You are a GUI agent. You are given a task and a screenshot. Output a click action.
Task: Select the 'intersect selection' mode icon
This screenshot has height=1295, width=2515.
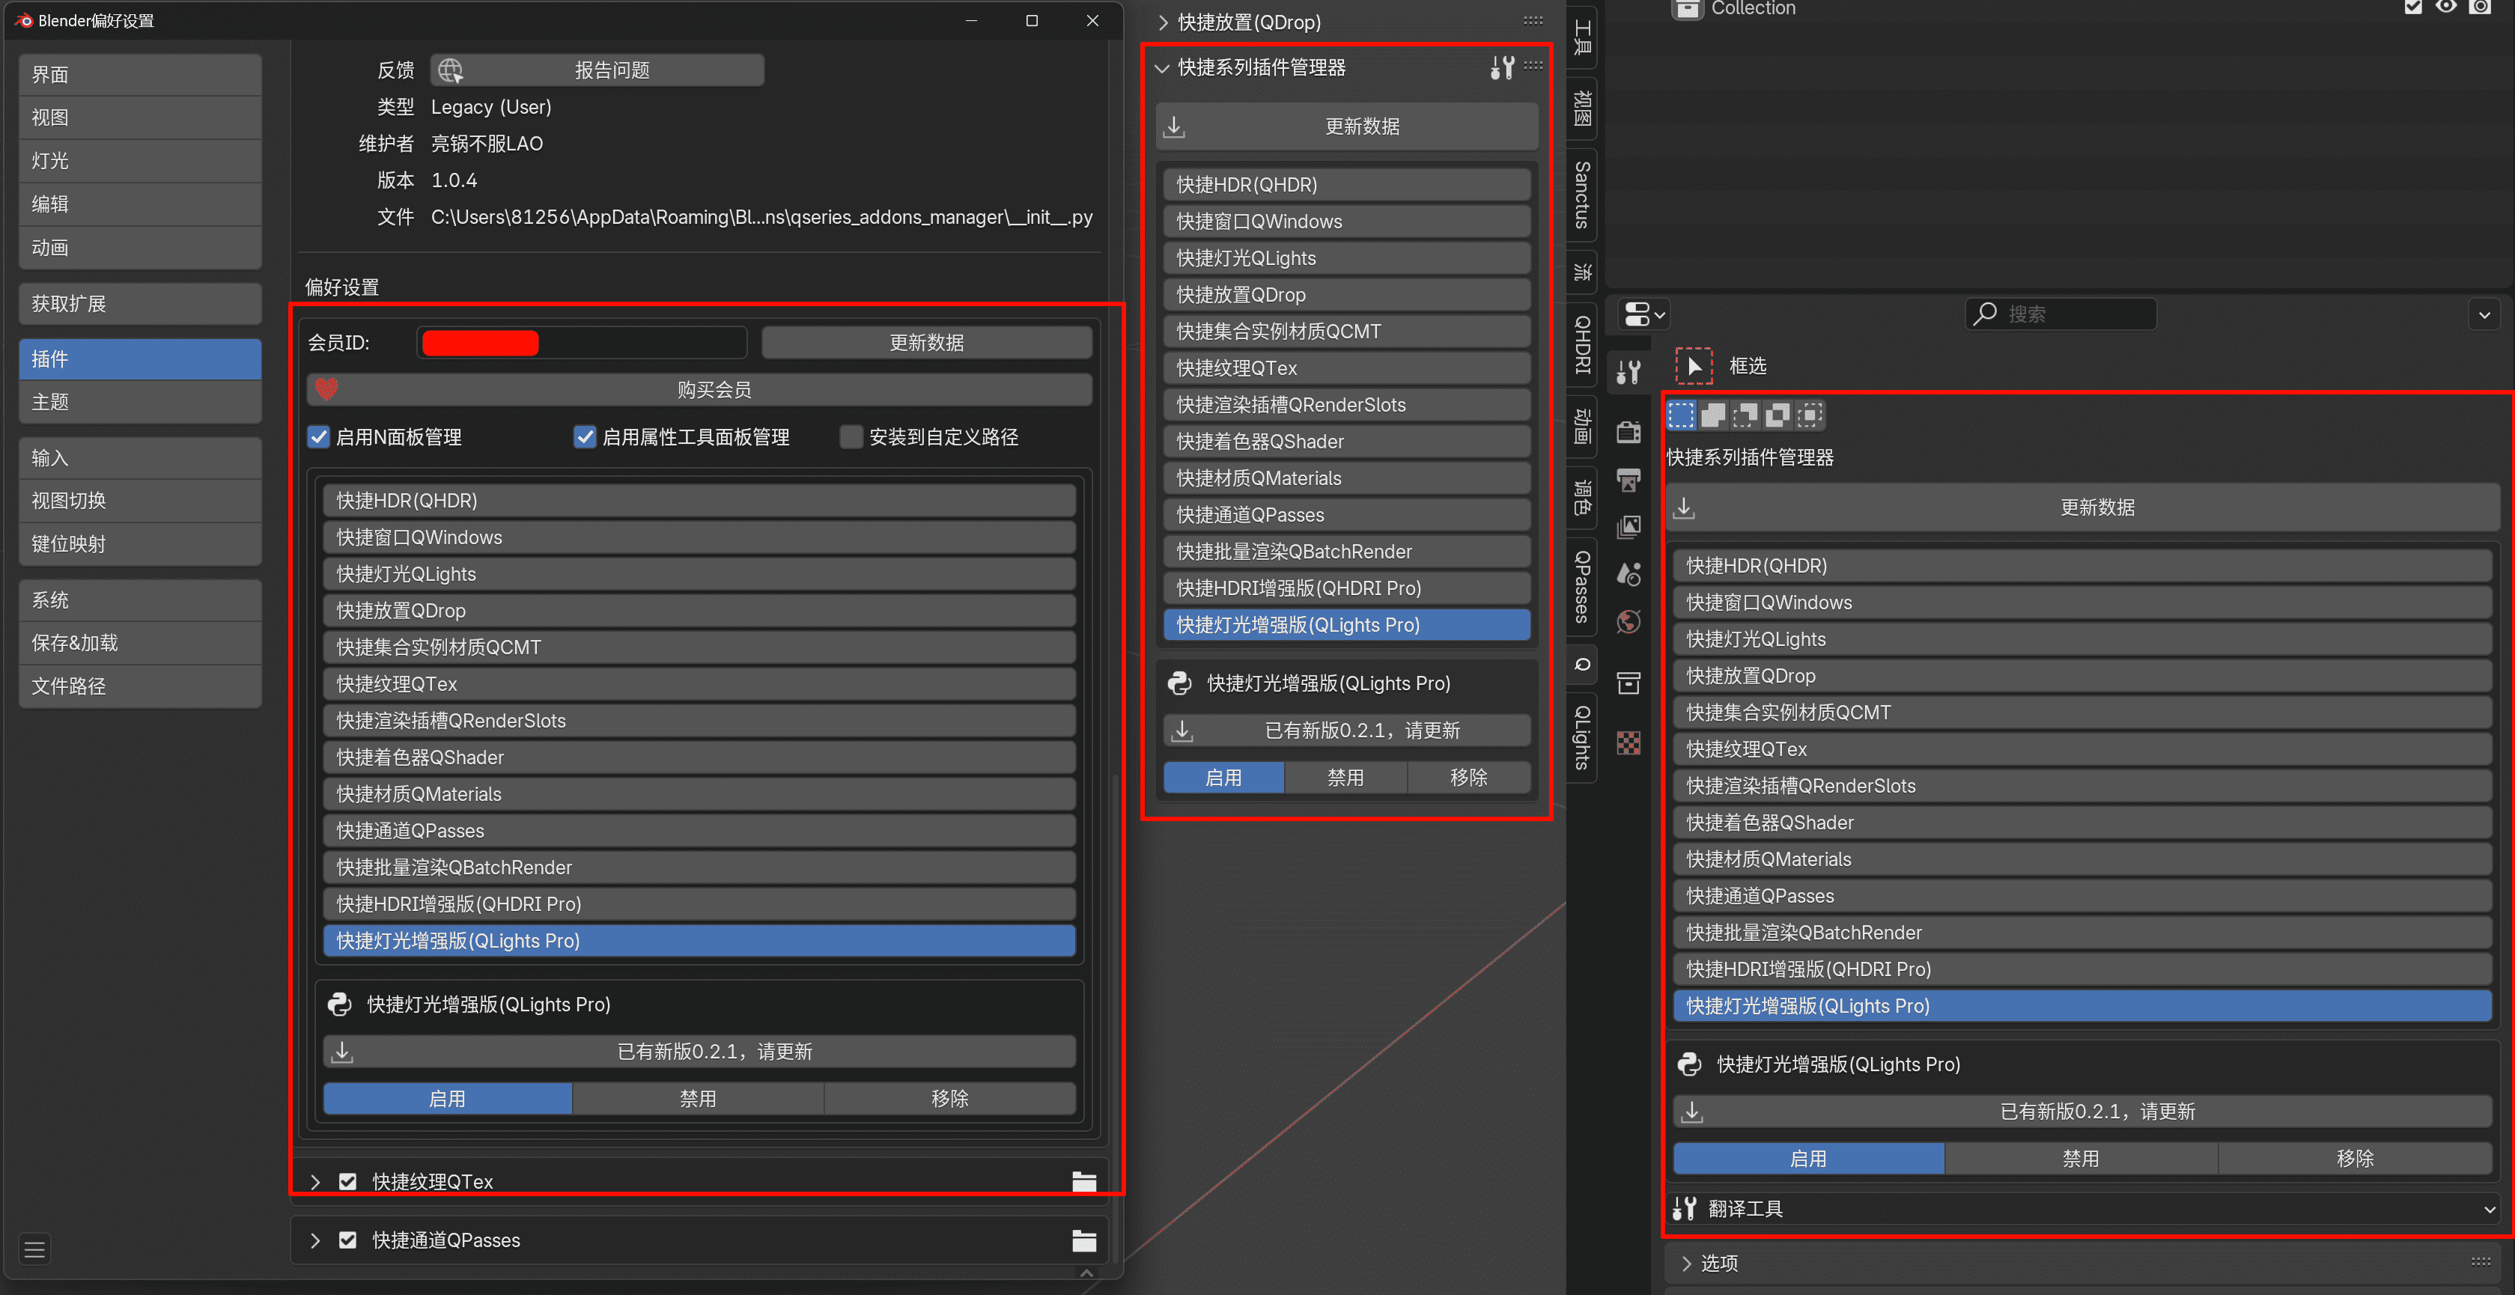(1810, 415)
